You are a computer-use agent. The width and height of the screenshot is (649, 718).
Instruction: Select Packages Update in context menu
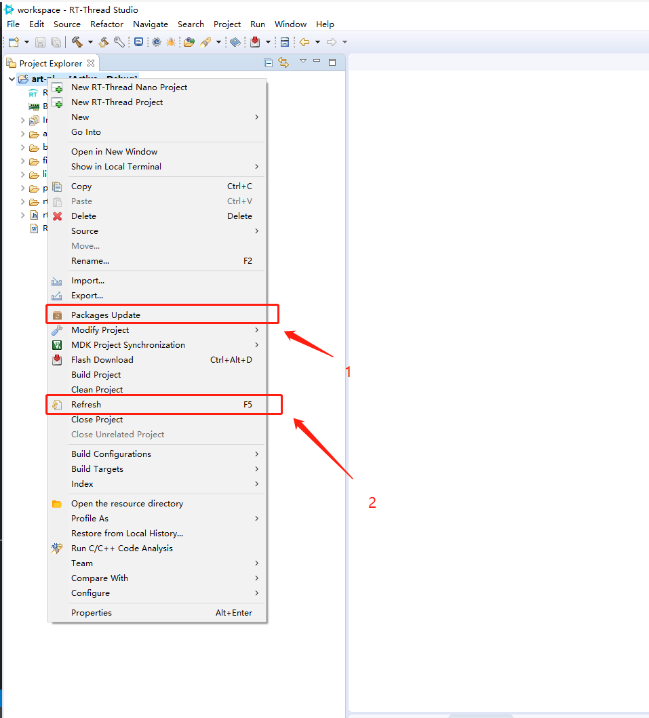coord(157,315)
